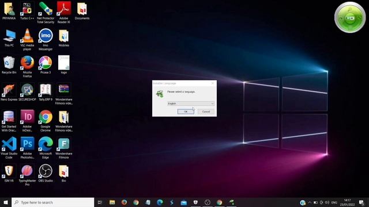Screen dimensions: 369x207
Task: Select Net Protector Total Security icon
Action: [46, 13]
